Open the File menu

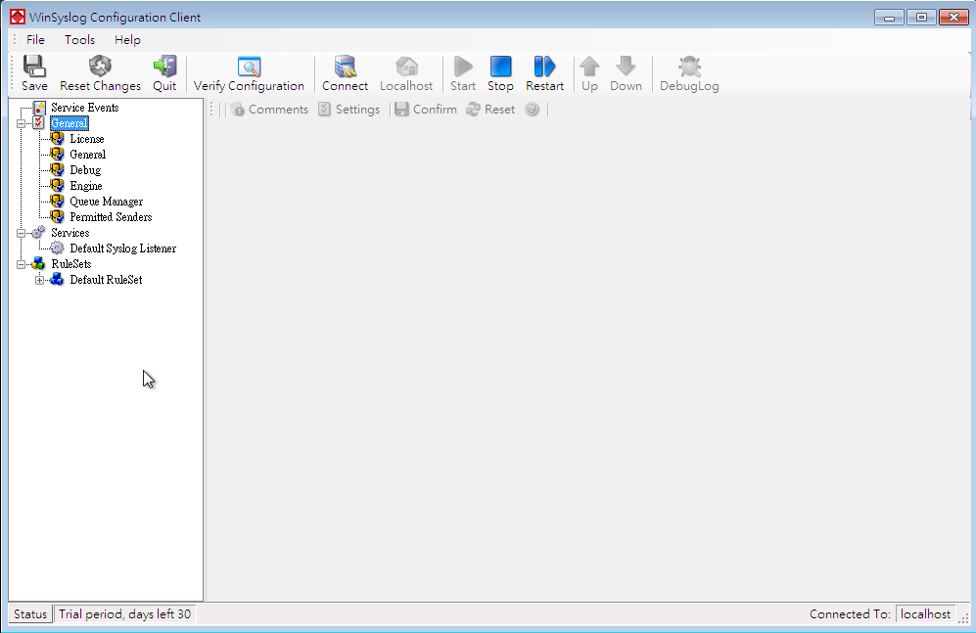point(35,40)
